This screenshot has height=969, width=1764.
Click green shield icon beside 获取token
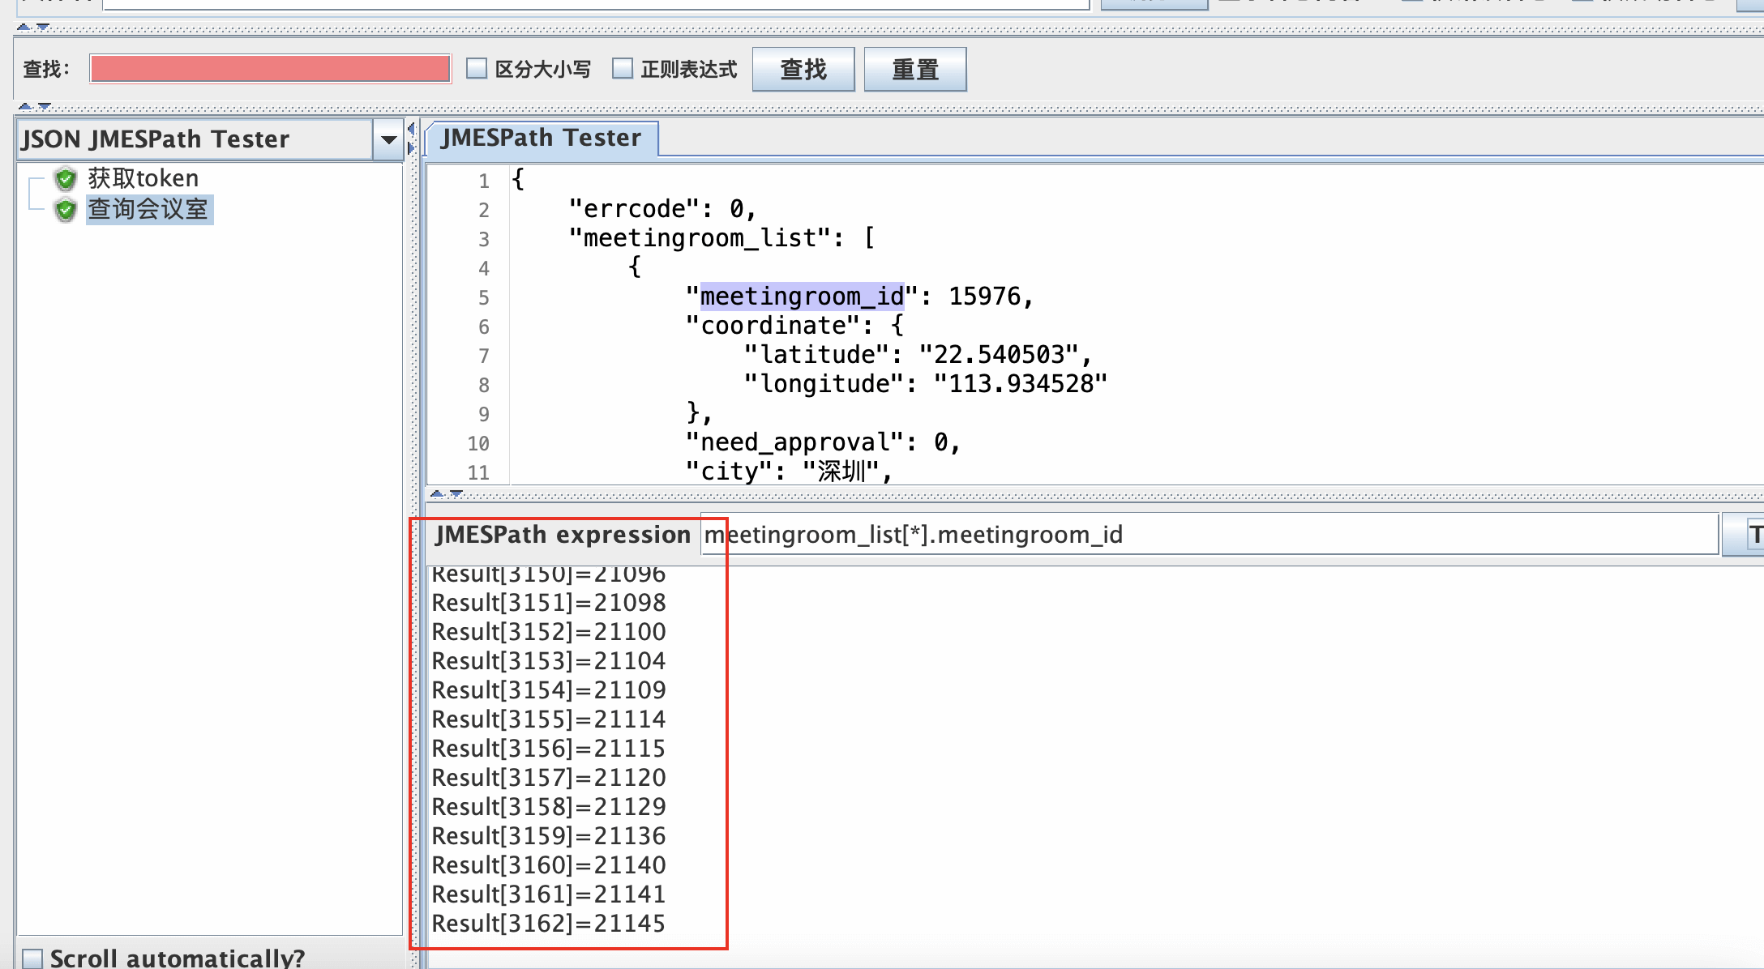(66, 178)
